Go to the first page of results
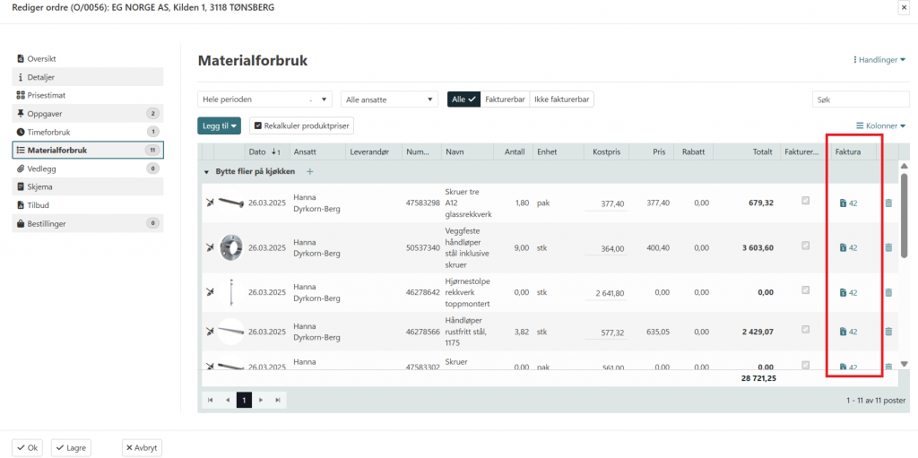This screenshot has width=918, height=458. pos(211,400)
